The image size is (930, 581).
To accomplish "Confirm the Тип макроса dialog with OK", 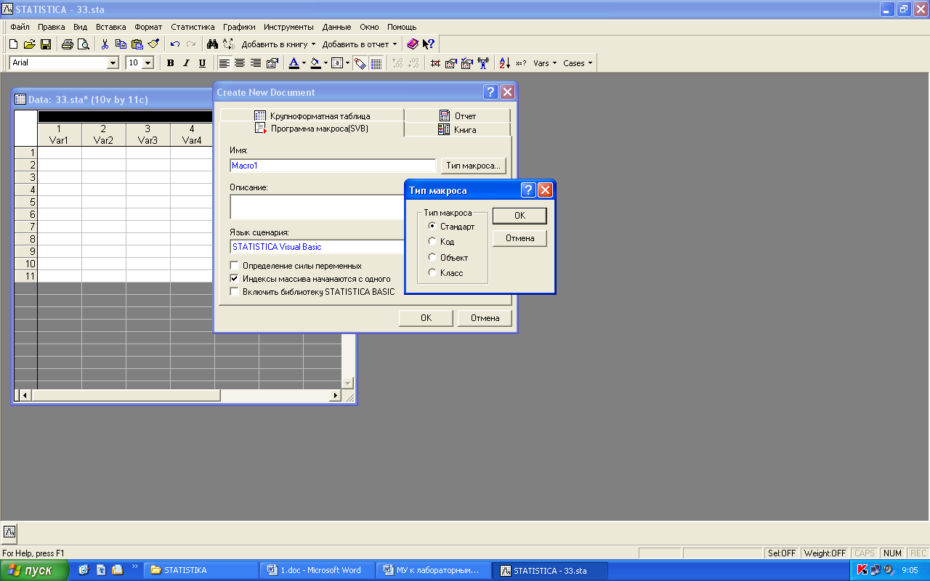I will [519, 216].
